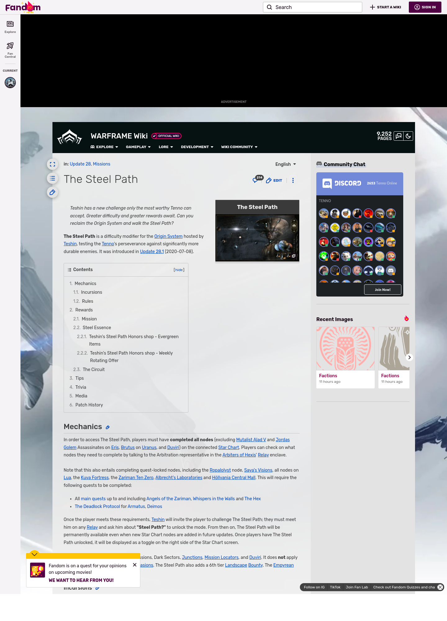This screenshot has height=621, width=447.
Task: Jump to Trivia in Contents
Action: click(x=81, y=387)
